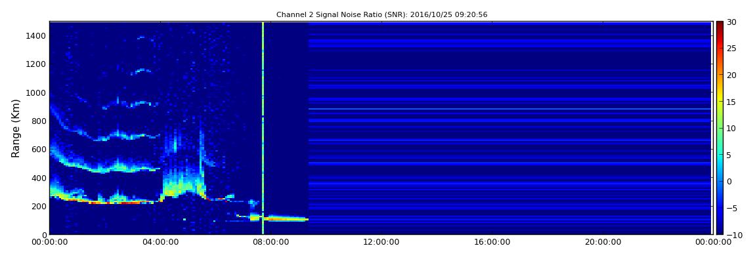Click the 400 range tick label
This screenshot has height=267, width=755.
coord(39,178)
